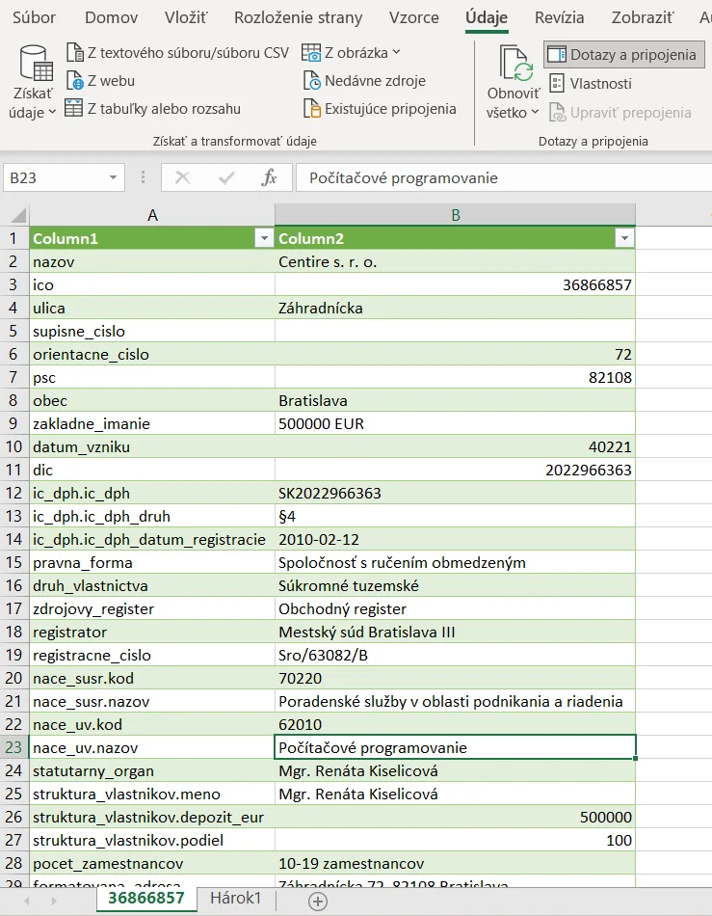Select cell containing SK2022966363
The height and width of the screenshot is (916, 712).
pos(455,493)
